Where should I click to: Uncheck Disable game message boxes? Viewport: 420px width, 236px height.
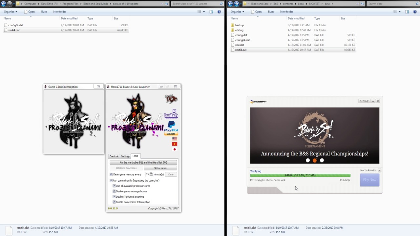click(x=114, y=191)
